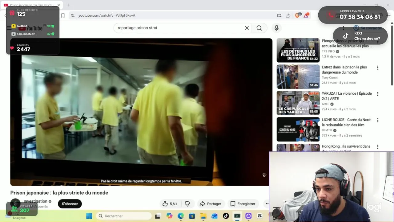Viewport: 394px width, 222px height.
Task: Click the install/cast screen icon in address bar
Action: [x=279, y=15]
